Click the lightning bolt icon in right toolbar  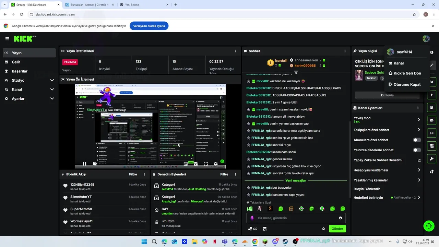click(x=431, y=95)
